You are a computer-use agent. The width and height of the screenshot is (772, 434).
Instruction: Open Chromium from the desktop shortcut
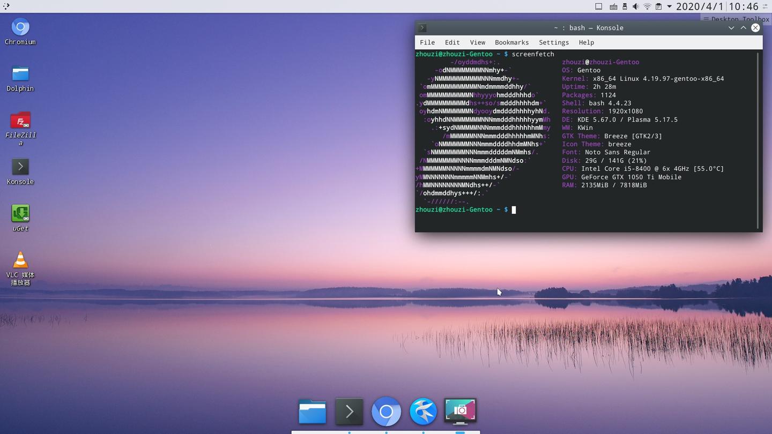click(20, 27)
